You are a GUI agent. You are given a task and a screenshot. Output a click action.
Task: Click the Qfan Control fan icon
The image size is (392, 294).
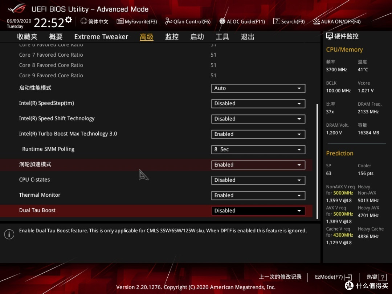pyautogui.click(x=168, y=21)
